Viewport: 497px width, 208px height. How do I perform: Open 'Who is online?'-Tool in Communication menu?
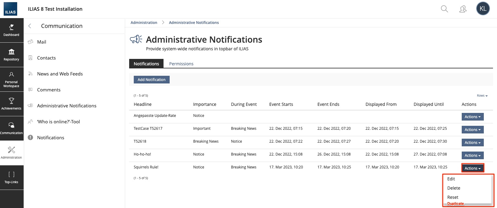58,122
